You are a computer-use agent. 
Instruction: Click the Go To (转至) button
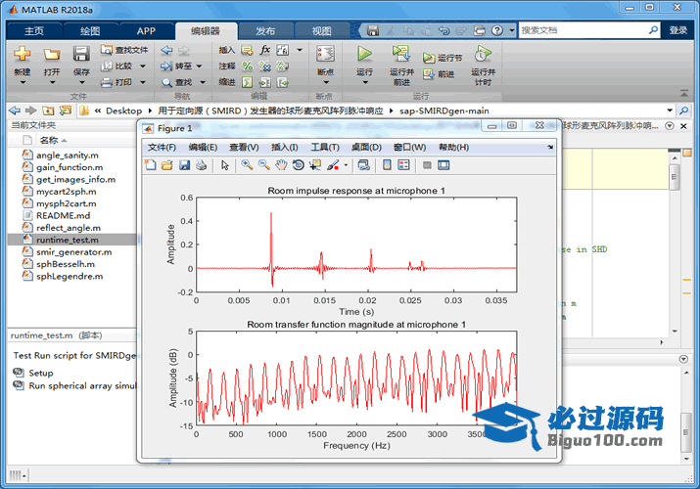click(x=176, y=66)
